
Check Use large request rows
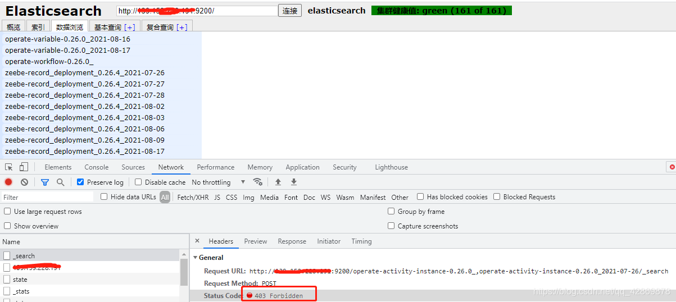click(x=7, y=211)
